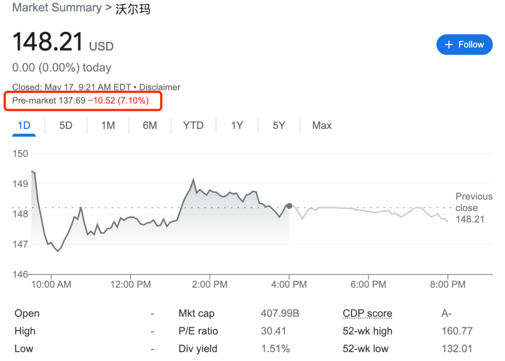Image resolution: width=505 pixels, height=361 pixels.
Task: Click the 8:00 PM axis label
Action: coord(447,284)
